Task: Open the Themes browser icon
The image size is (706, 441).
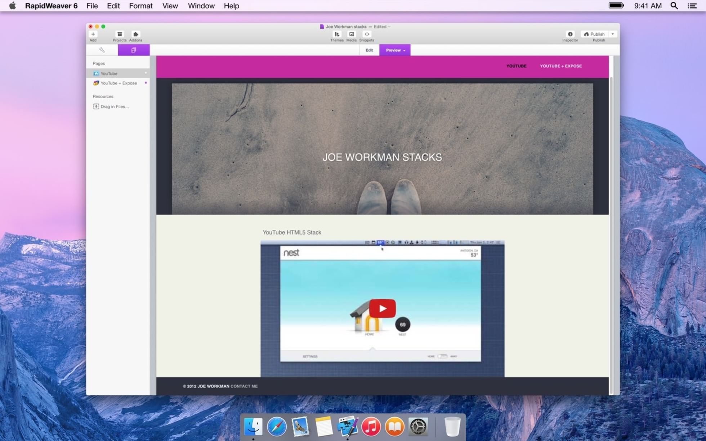Action: tap(337, 34)
